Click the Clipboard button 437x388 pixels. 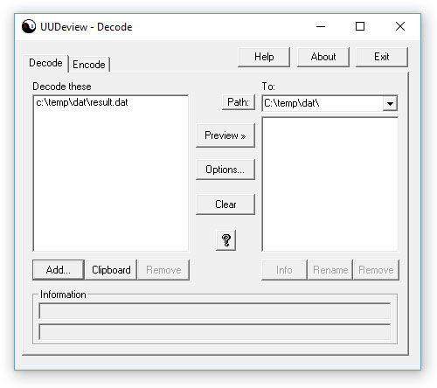point(111,270)
